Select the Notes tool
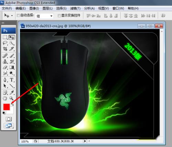This screenshot has height=147, width=172. click(x=5, y=93)
